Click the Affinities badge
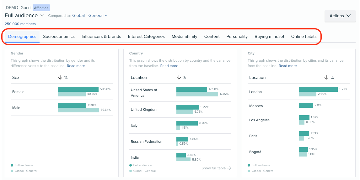Image resolution: width=360 pixels, height=180 pixels. pyautogui.click(x=41, y=8)
